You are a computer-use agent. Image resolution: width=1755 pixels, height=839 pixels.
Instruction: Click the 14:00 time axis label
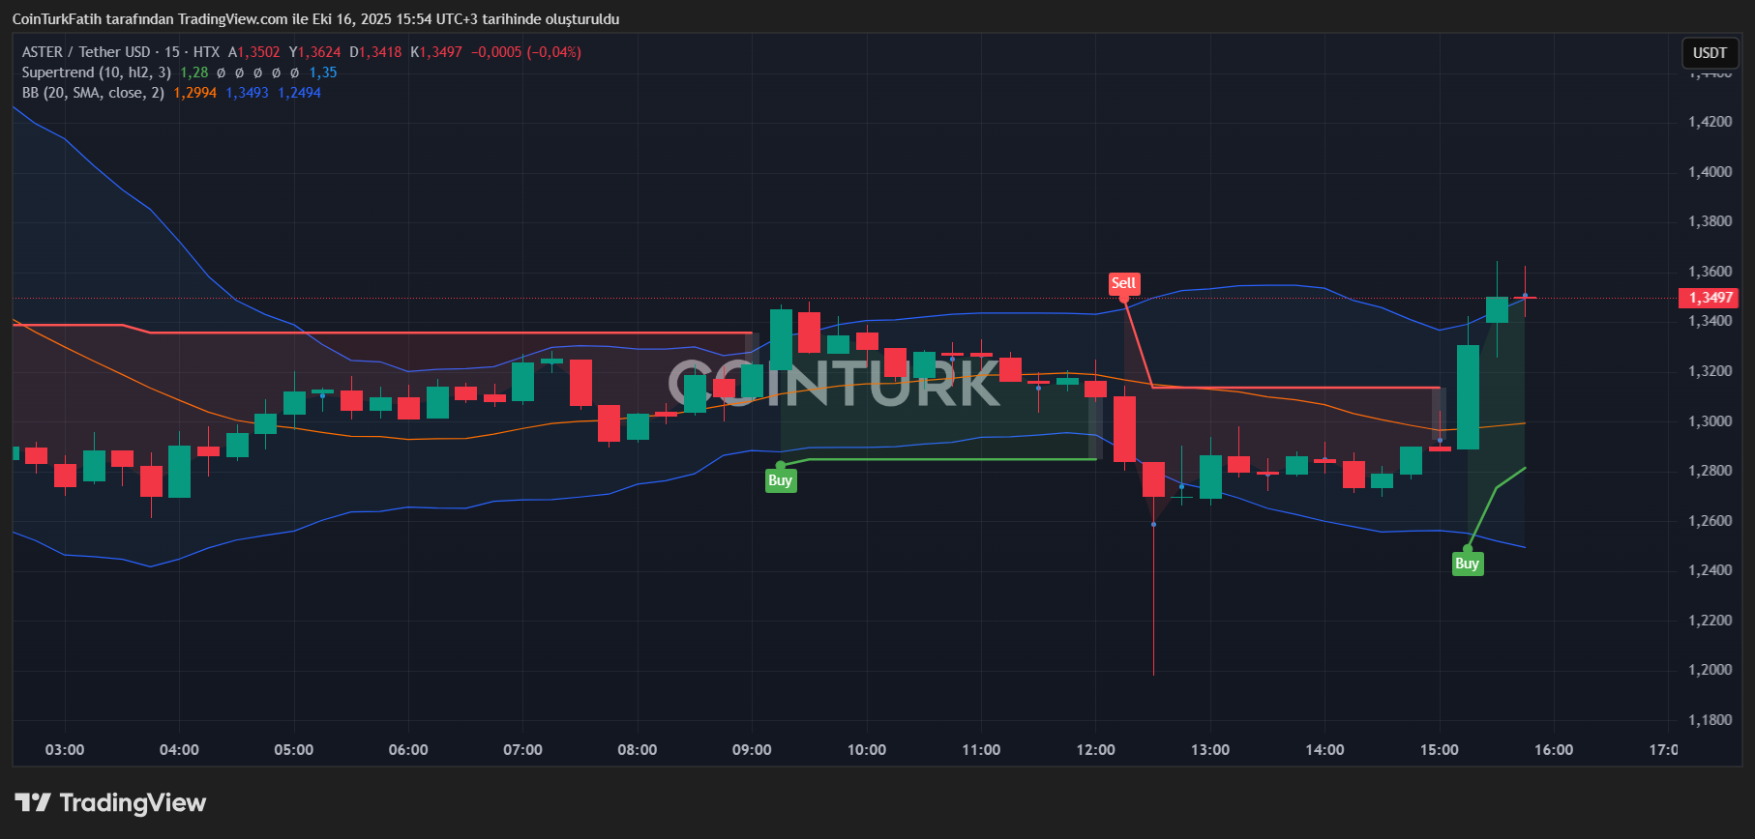(1324, 750)
